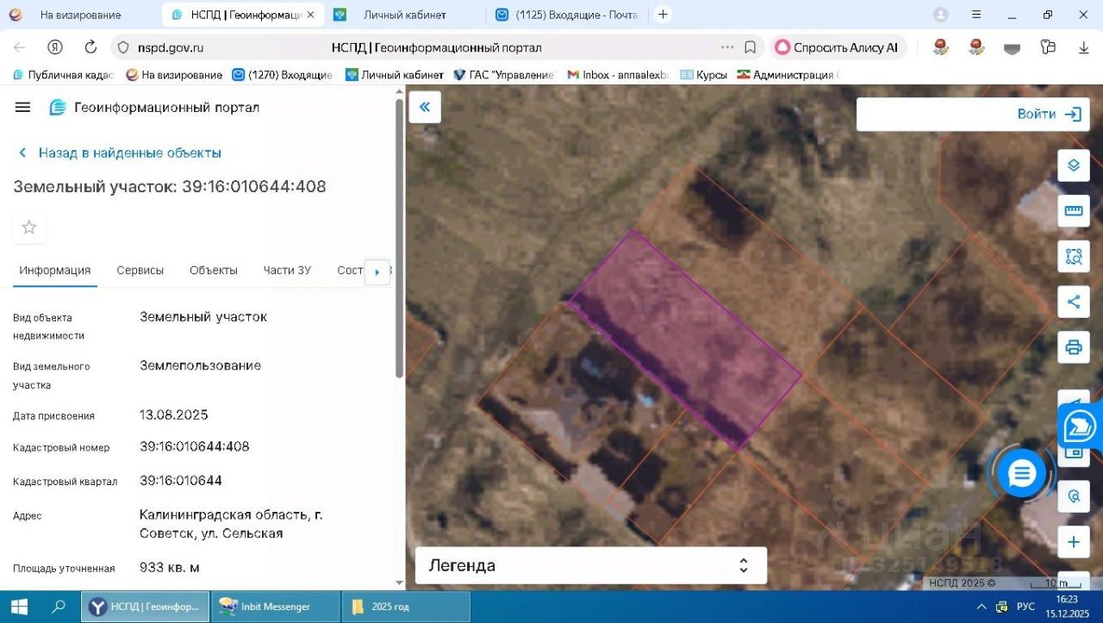Change input language РУС in tray
The image size is (1103, 623).
[1026, 607]
